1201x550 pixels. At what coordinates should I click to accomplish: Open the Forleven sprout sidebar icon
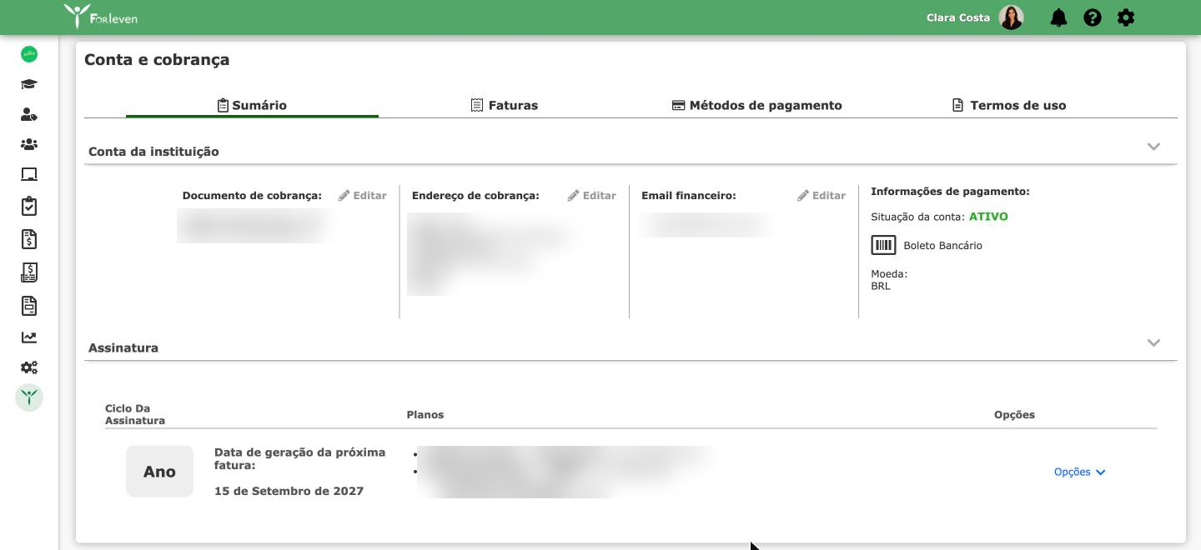click(29, 397)
